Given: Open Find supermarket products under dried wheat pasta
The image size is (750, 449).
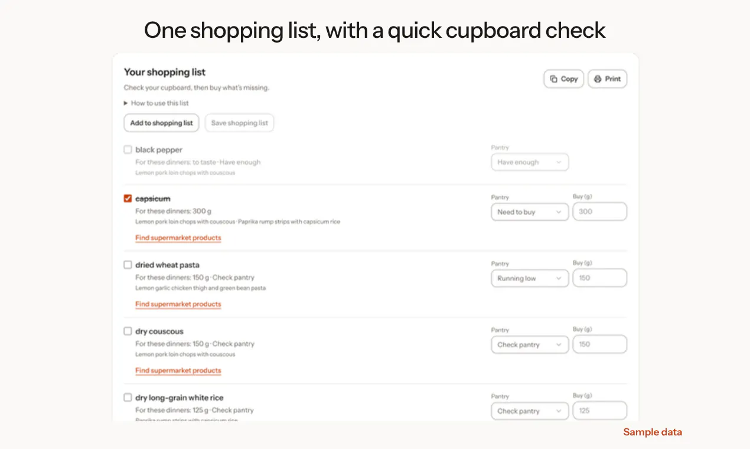Looking at the screenshot, I should coord(178,304).
